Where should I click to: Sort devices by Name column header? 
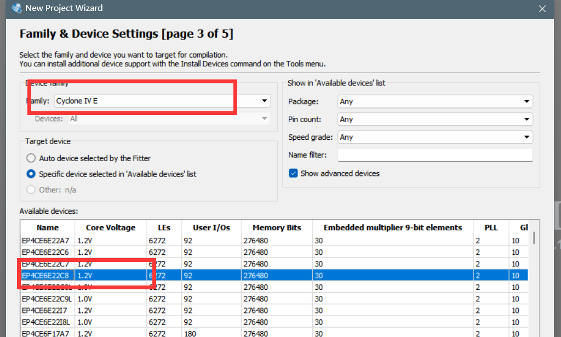(48, 227)
